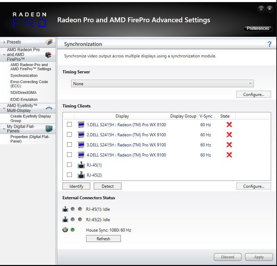The width and height of the screenshot is (277, 266).
Task: Click the Display Group column header
Action: coord(183,116)
